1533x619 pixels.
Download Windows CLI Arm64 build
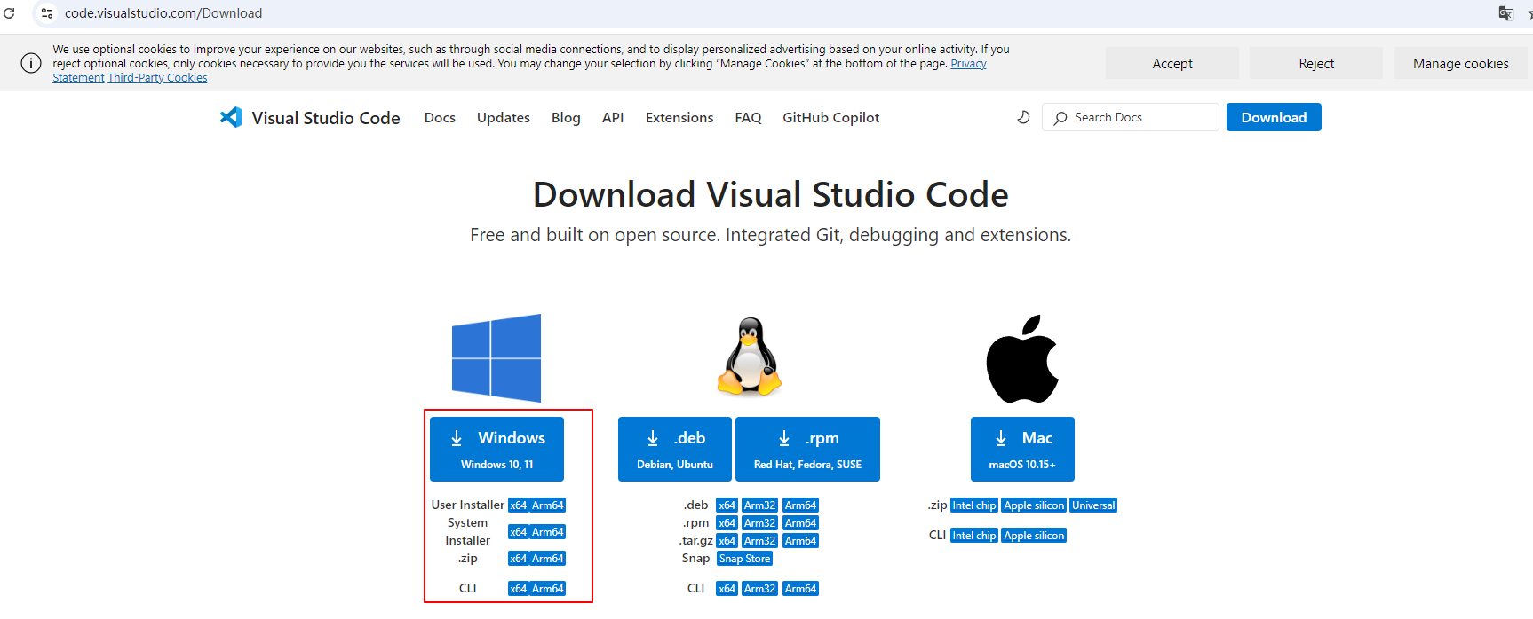(x=548, y=589)
